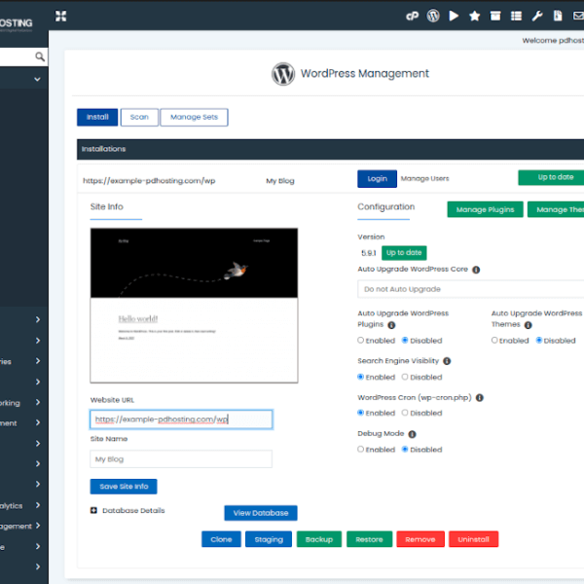Click the star favorites icon
Viewport: 584px width, 584px height.
(x=475, y=16)
